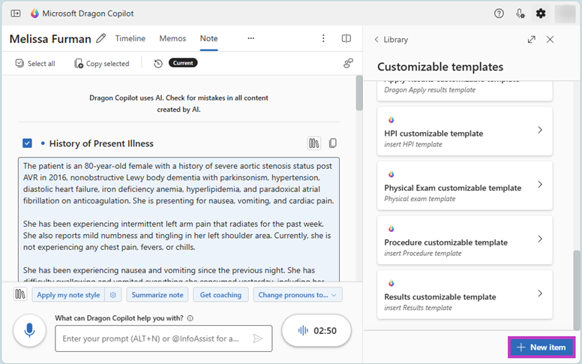The height and width of the screenshot is (364, 582).
Task: Click the pencil icon beside Melissa Furman
Action: coord(101,38)
